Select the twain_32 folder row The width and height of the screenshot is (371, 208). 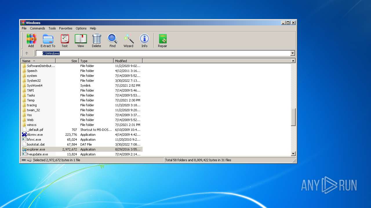click(x=81, y=110)
